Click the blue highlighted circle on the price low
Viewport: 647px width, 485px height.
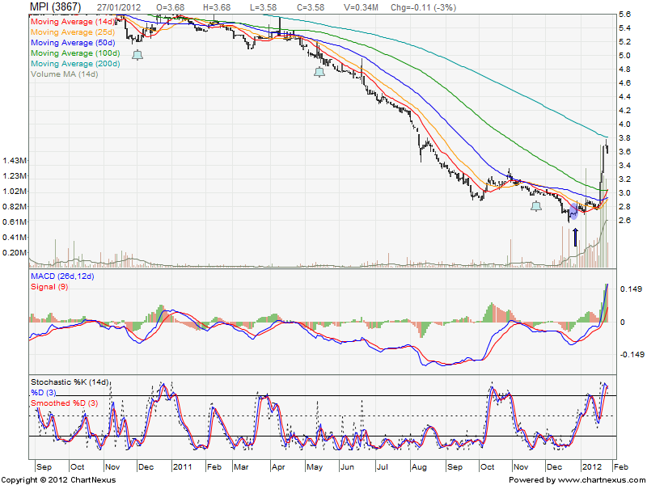(574, 212)
